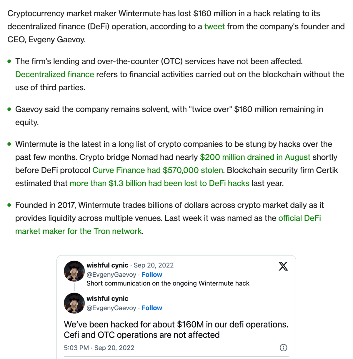
Task: Open '$200 million drained in August' link
Action: pyautogui.click(x=255, y=157)
